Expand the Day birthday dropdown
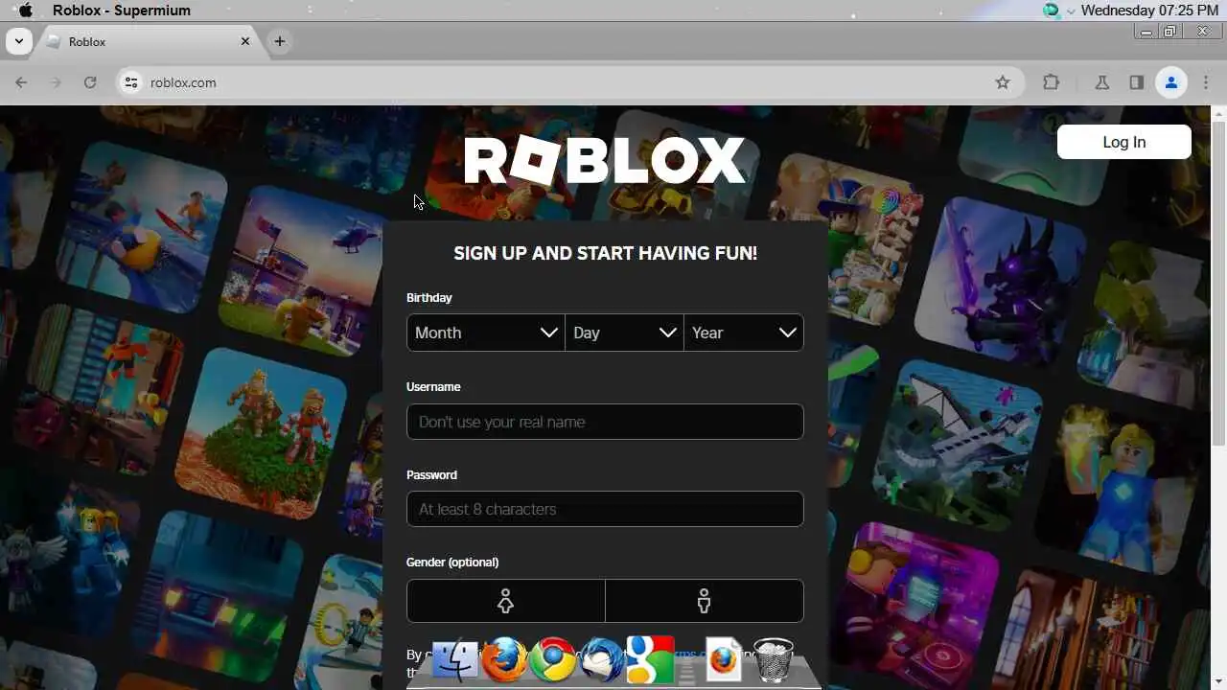This screenshot has width=1227, height=690. click(x=624, y=333)
